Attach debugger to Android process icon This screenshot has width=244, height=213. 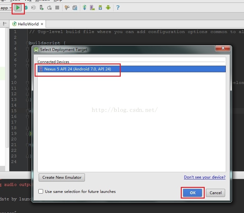pyautogui.click(x=42, y=8)
